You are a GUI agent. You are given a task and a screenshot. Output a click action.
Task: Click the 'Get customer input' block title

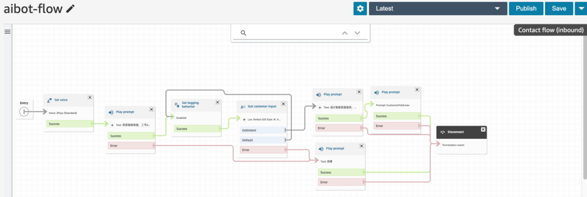pyautogui.click(x=262, y=106)
